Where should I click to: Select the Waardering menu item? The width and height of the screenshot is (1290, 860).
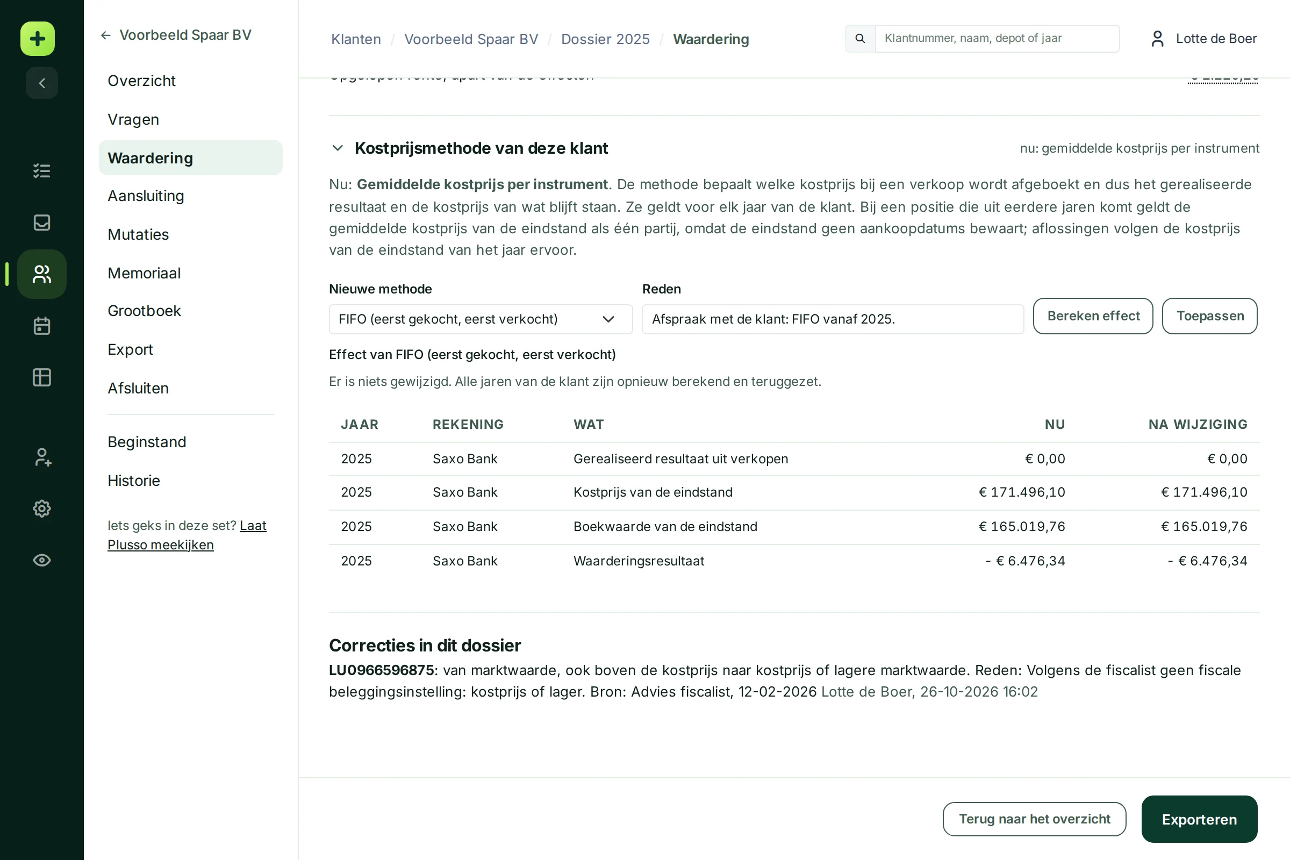coord(190,158)
